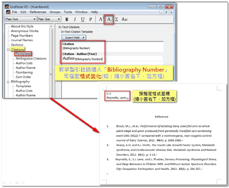Select About this Style item
The height and width of the screenshot is (188, 229).
pyautogui.click(x=22, y=26)
